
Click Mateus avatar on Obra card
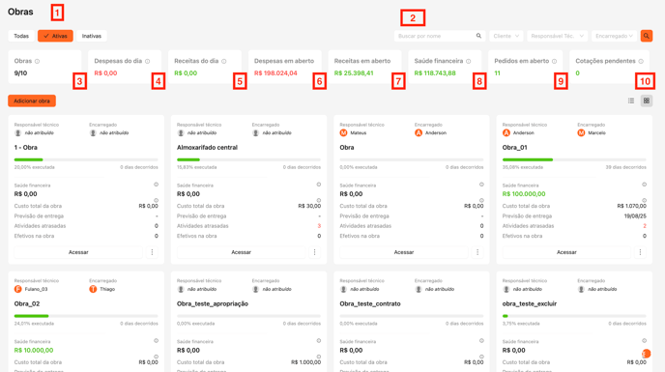(x=343, y=132)
